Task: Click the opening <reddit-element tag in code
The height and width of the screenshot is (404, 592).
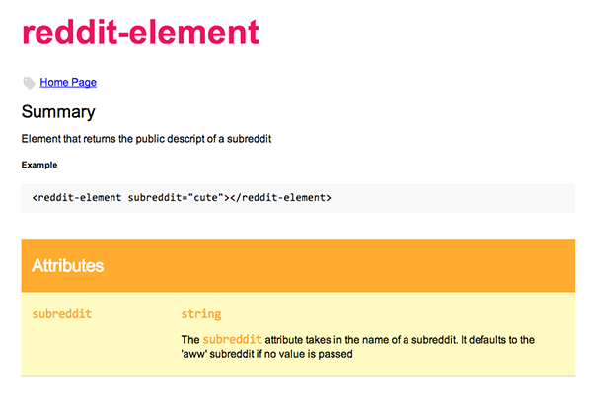Action: tap(77, 198)
